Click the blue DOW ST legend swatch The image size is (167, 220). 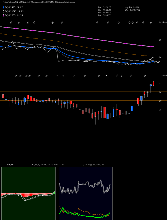[3, 7]
